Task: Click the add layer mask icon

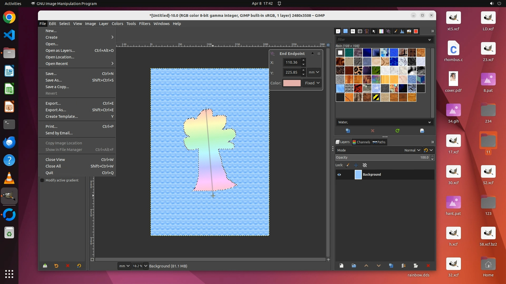Action: pos(416,266)
